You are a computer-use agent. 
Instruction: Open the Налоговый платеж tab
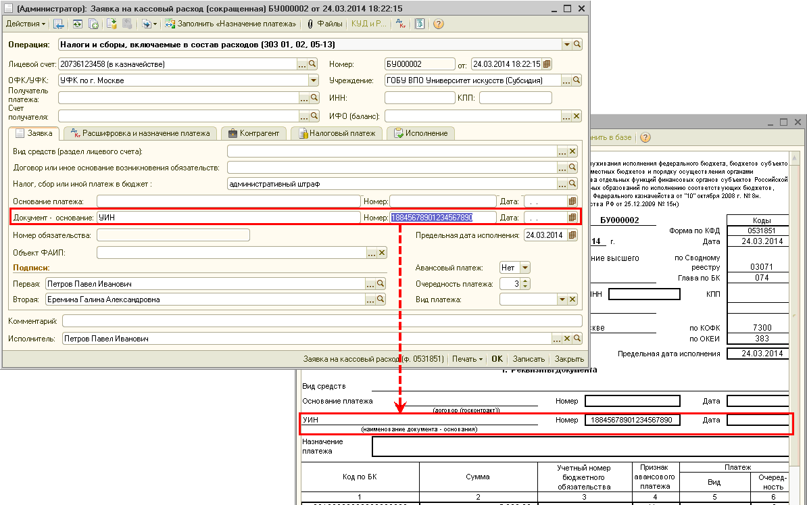pyautogui.click(x=337, y=133)
